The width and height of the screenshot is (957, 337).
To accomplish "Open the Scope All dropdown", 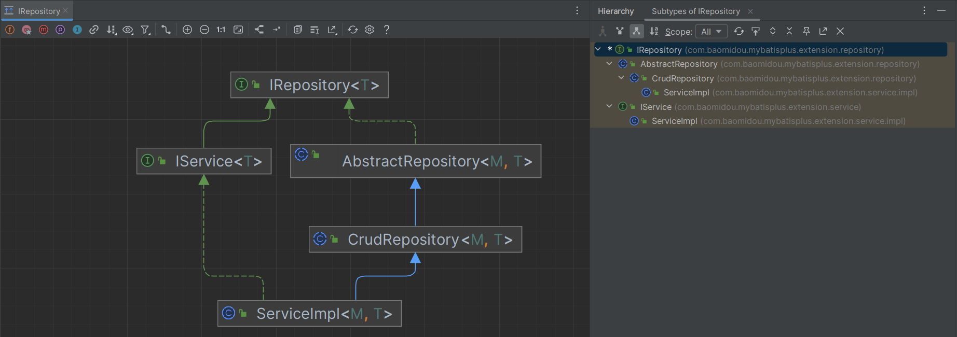I will point(712,32).
